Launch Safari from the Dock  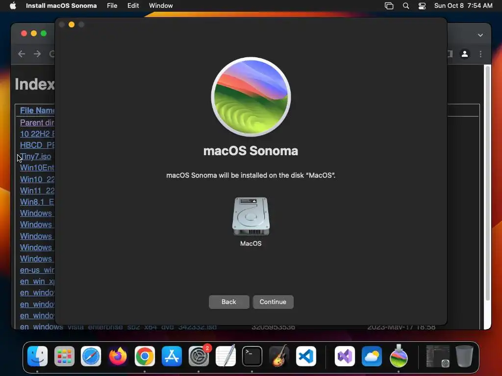(x=91, y=356)
